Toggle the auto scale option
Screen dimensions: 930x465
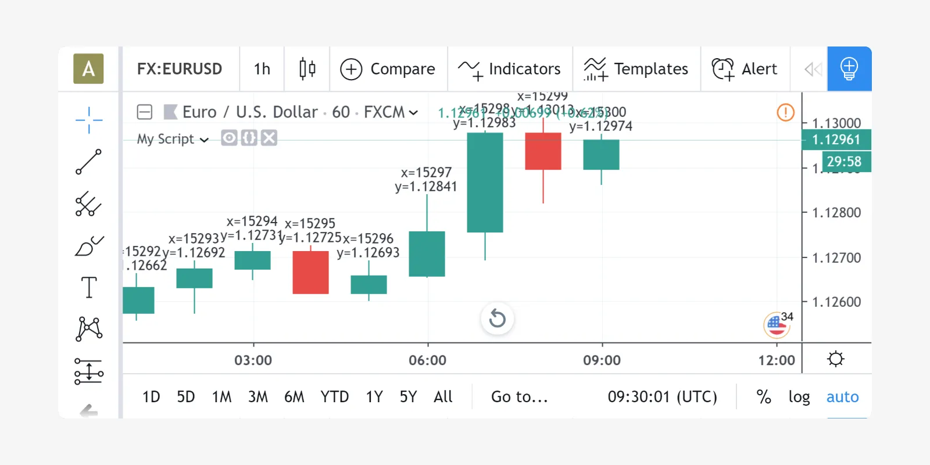842,397
